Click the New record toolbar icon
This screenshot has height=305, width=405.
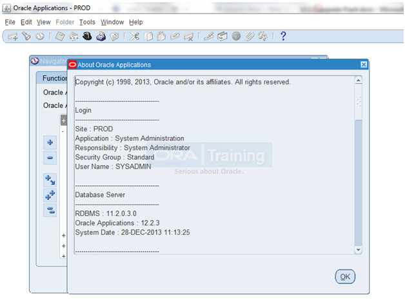[13, 37]
